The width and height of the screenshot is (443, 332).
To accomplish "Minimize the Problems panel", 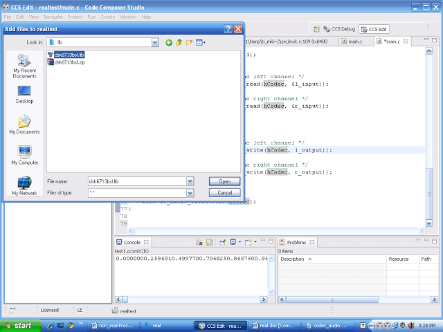I will pyautogui.click(x=426, y=241).
